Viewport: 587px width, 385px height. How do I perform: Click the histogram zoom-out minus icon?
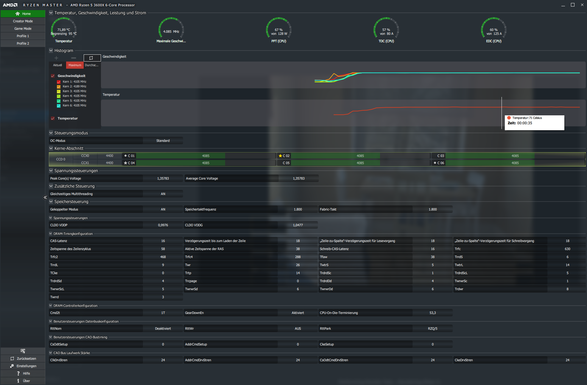[x=74, y=58]
